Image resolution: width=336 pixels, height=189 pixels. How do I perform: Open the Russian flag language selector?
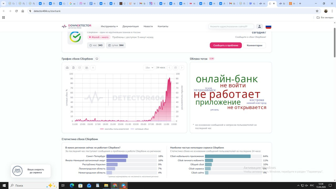coord(268,27)
